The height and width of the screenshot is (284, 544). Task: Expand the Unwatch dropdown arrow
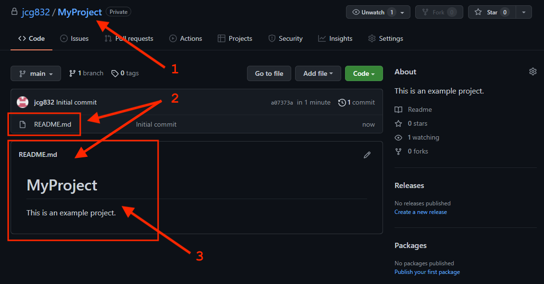pyautogui.click(x=402, y=12)
